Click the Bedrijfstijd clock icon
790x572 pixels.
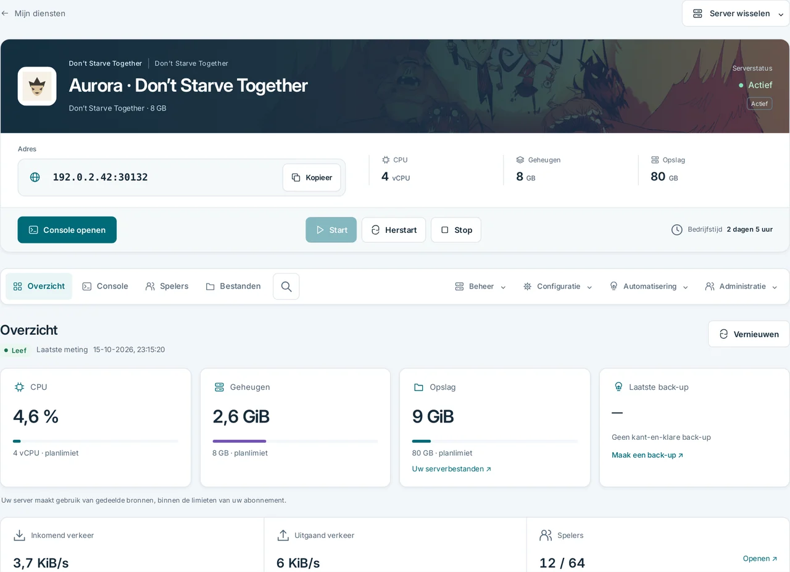(x=677, y=230)
